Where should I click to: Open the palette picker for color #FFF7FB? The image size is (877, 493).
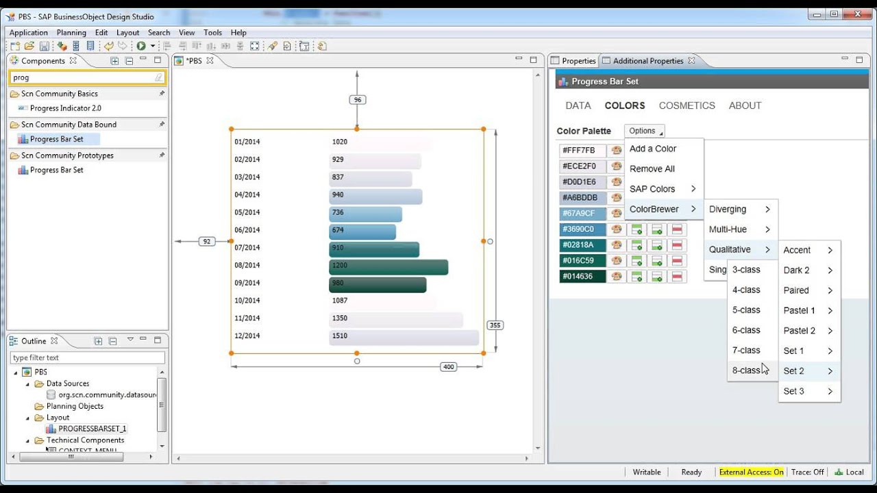616,151
